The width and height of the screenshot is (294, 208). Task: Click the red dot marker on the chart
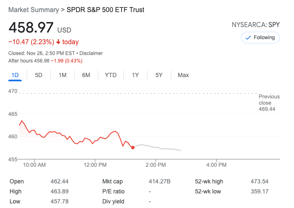[x=132, y=148]
